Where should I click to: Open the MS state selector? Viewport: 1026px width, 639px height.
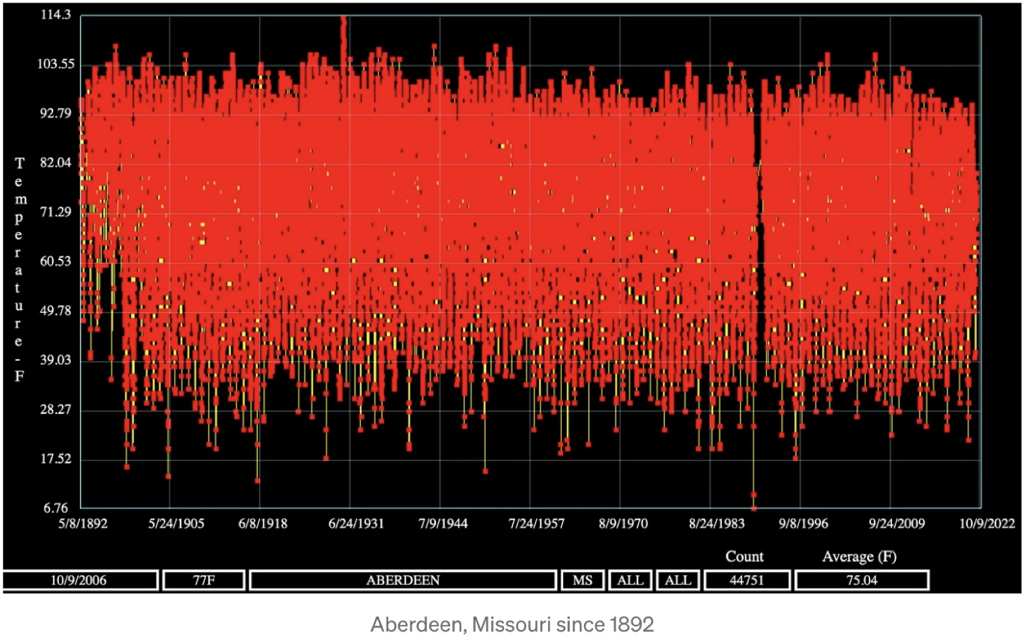click(582, 580)
